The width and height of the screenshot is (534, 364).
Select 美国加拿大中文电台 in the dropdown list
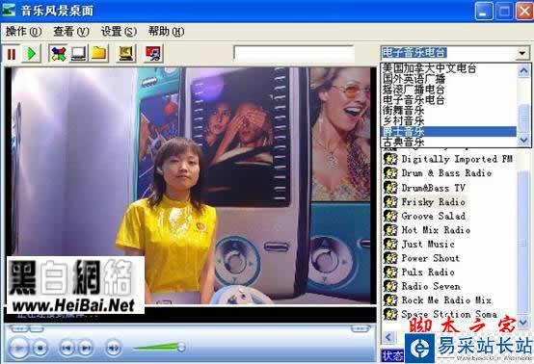[x=448, y=68]
